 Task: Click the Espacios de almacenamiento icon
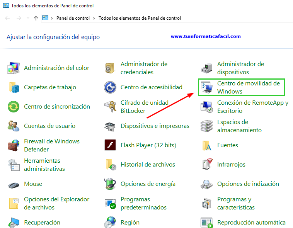(206, 126)
